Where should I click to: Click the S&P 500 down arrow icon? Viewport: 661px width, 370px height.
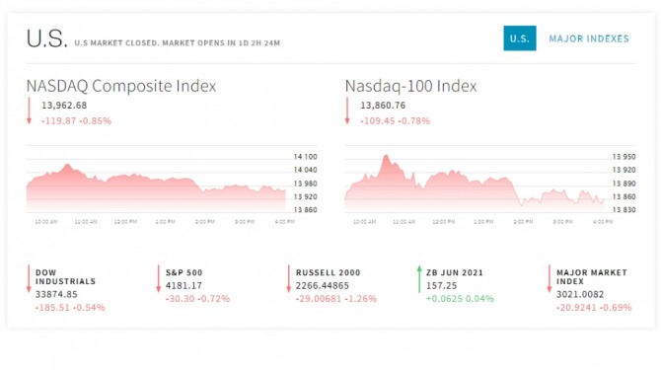pyautogui.click(x=159, y=278)
